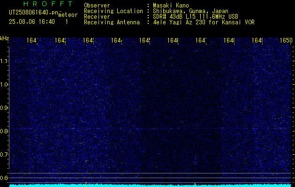Click the 'meteor' label

click(68, 15)
